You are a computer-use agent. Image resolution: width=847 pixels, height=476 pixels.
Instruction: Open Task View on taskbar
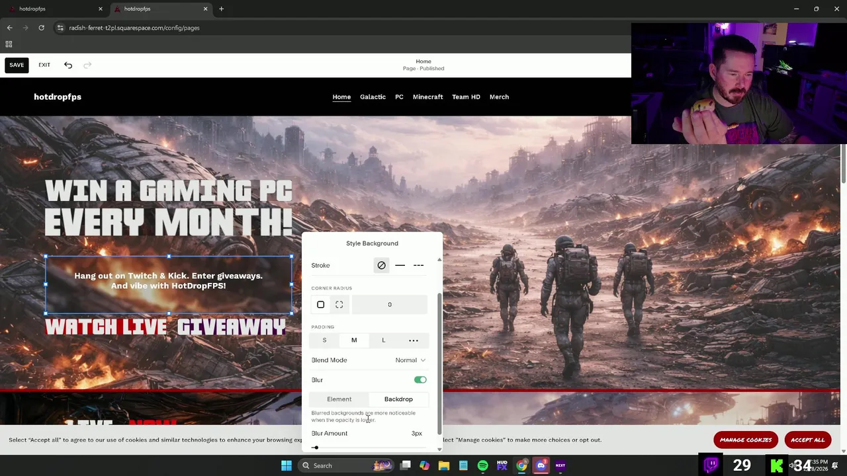[405, 465]
